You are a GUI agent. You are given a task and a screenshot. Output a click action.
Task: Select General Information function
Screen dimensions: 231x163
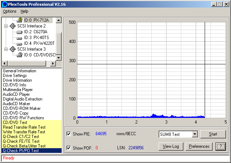(19, 71)
